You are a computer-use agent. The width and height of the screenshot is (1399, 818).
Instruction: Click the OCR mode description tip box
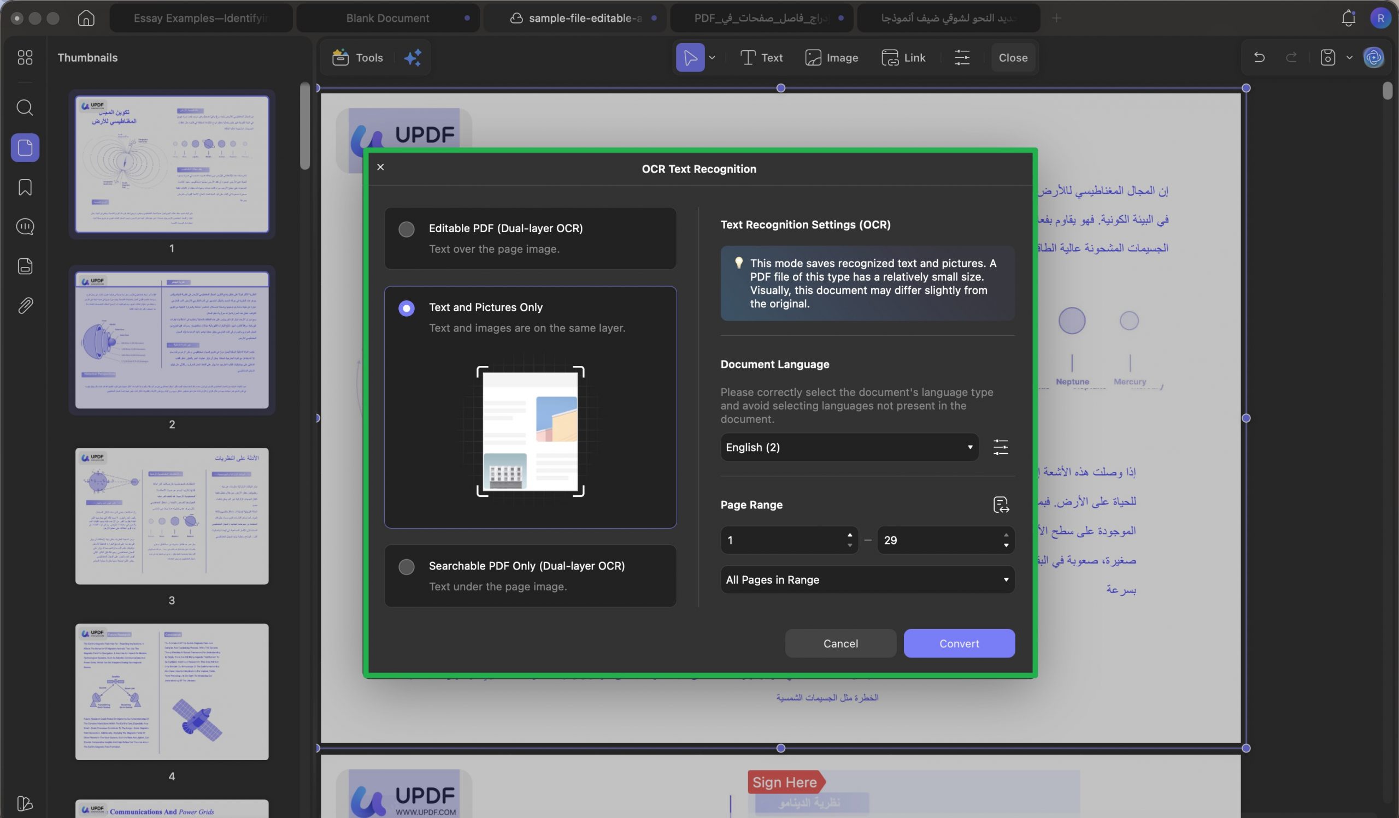coord(868,283)
